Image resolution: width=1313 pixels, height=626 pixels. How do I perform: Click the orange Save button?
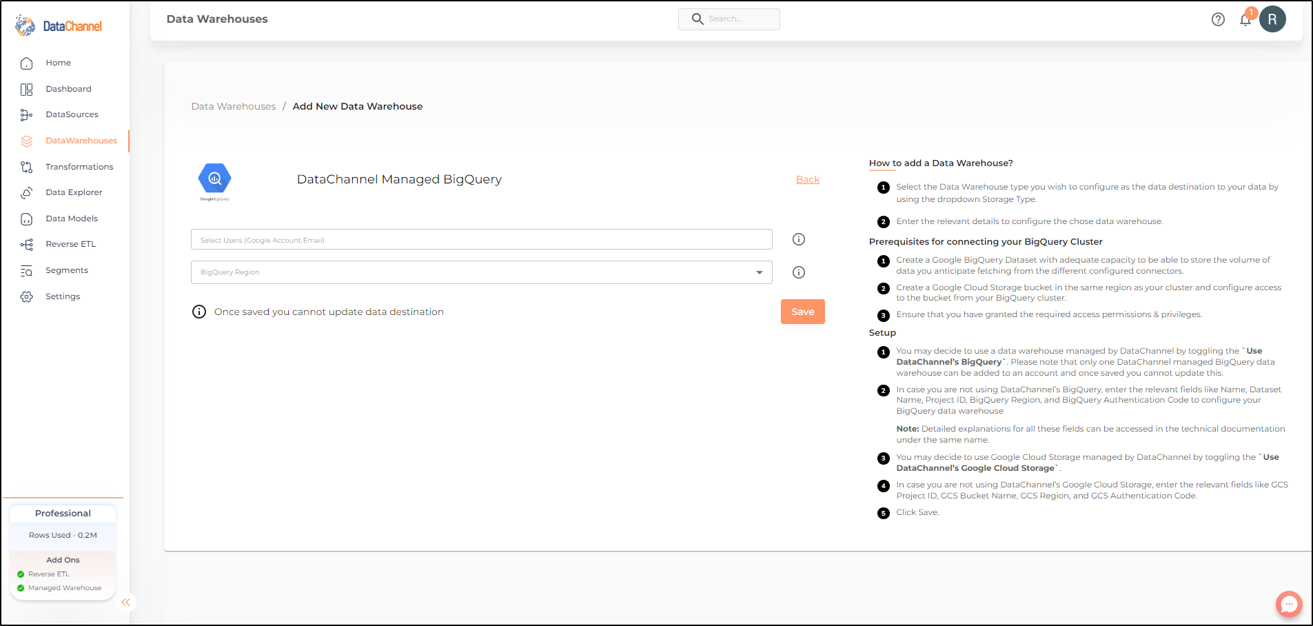[803, 312]
